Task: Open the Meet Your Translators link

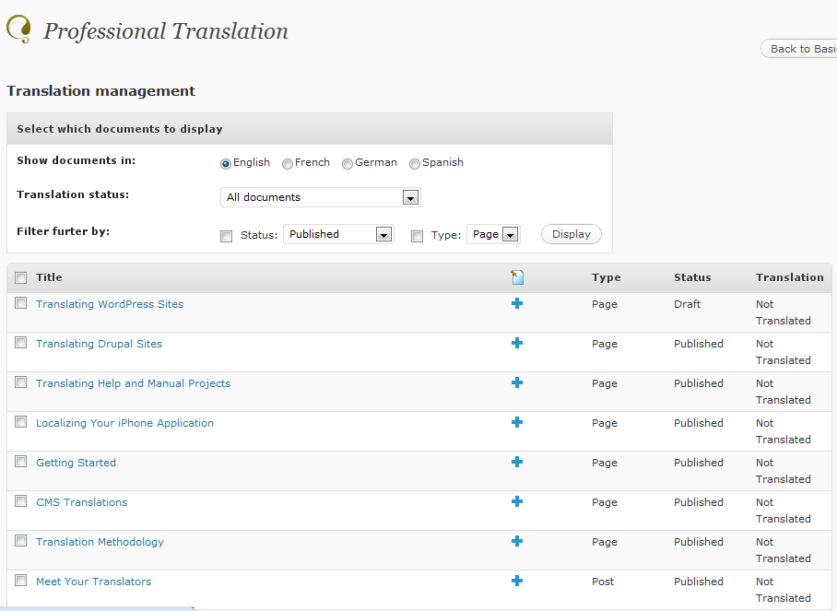Action: point(93,582)
